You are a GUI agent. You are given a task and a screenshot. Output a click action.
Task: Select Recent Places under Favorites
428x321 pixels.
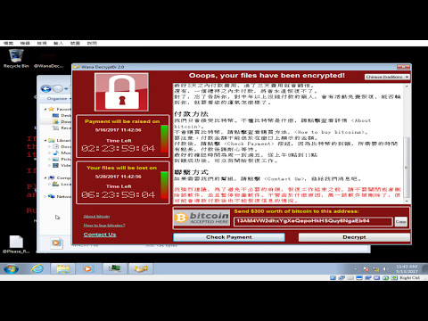click(62, 128)
